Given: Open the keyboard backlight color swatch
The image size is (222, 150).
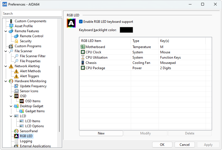Looking at the screenshot, I should coord(126,30).
